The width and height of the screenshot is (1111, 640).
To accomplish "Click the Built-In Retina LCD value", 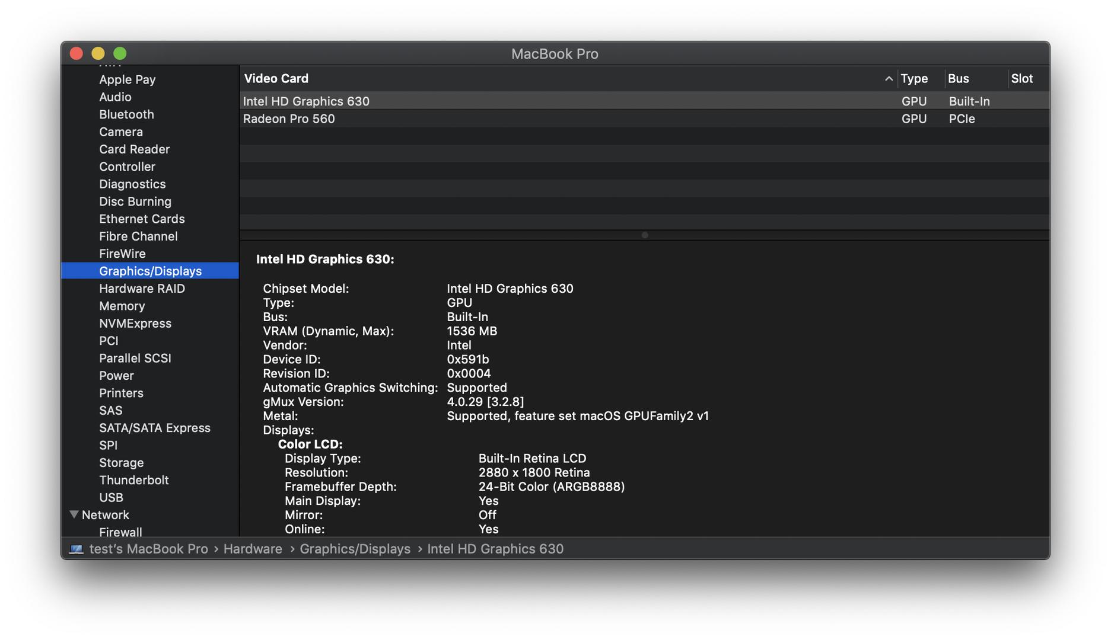I will tap(532, 459).
